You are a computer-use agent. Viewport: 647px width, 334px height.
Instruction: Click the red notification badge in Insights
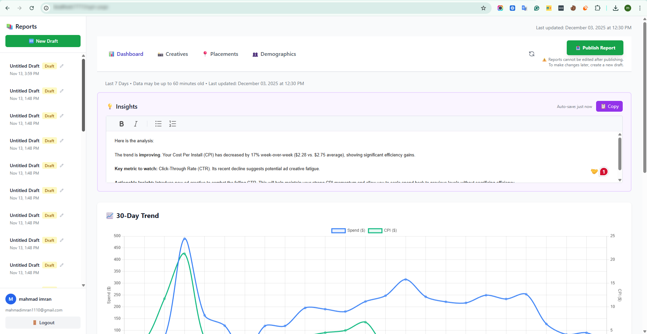point(604,172)
